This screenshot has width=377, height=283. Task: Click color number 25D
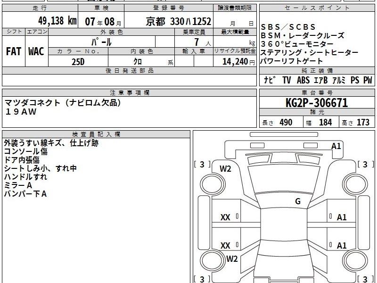coord(78,62)
